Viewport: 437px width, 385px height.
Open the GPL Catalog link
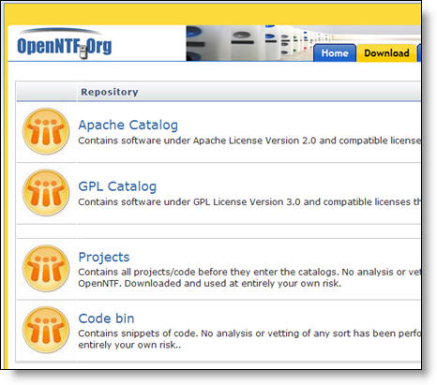(117, 186)
